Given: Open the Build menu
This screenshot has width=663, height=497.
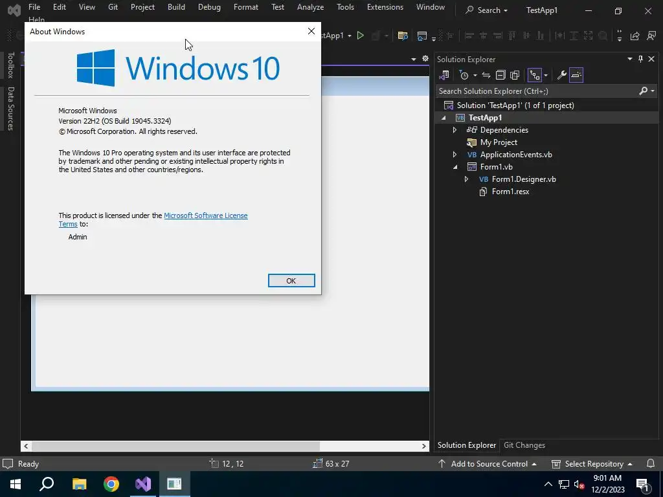Looking at the screenshot, I should pyautogui.click(x=176, y=7).
